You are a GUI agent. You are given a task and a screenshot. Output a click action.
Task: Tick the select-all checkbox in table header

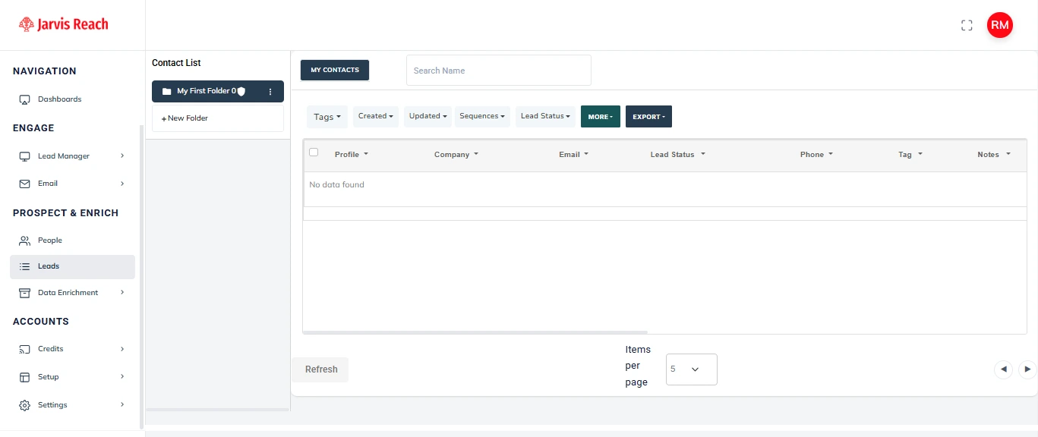[314, 152]
